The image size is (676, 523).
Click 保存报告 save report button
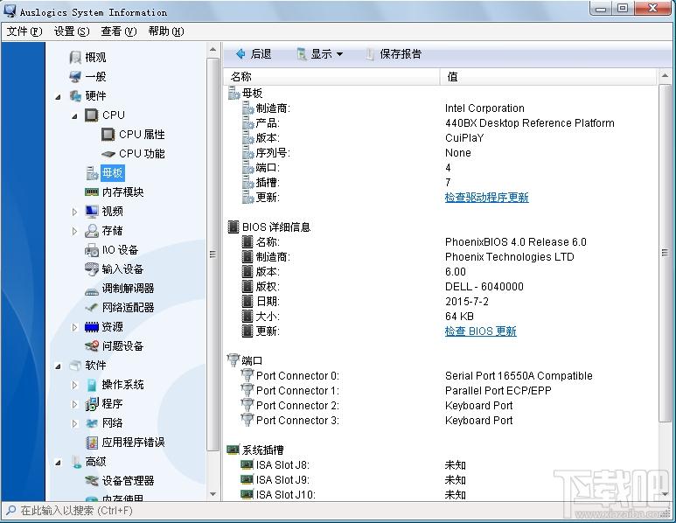394,54
